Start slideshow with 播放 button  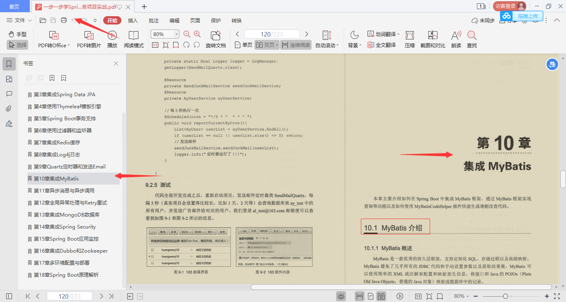(112, 40)
